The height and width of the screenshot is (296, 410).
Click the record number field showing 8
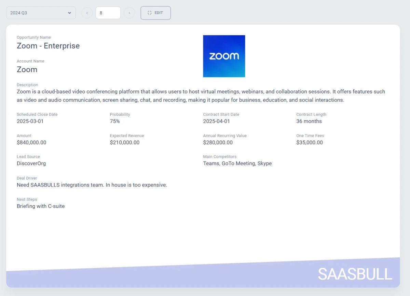click(108, 13)
